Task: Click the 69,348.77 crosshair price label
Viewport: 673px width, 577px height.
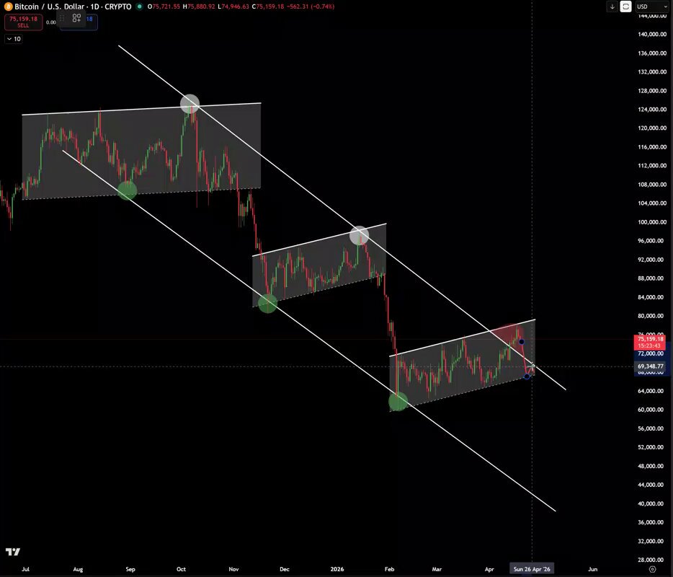Action: coord(651,366)
